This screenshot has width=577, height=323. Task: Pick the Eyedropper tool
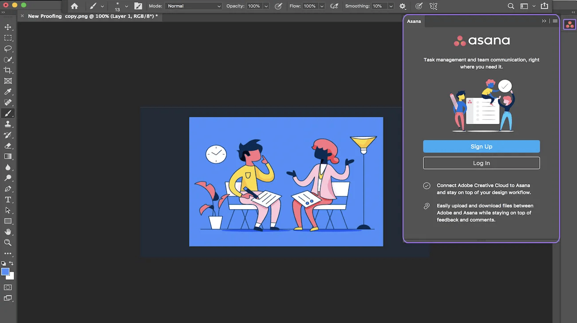point(8,92)
